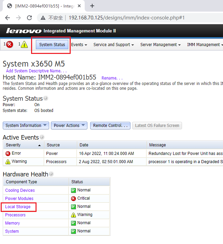The image size is (223, 244).
Task: Expand the Server Management dropdown
Action: click(161, 45)
